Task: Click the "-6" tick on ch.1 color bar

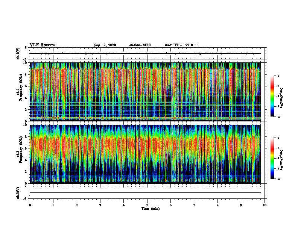Action: 278,76
